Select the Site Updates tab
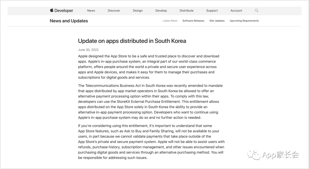The height and width of the screenshot is (169, 309). tap(217, 21)
